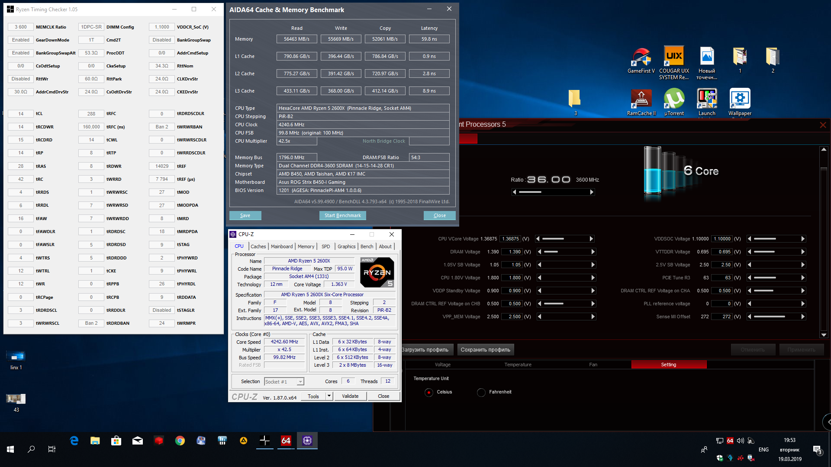Click the DRAM Voltage slider track
The image size is (831, 467).
566,252
